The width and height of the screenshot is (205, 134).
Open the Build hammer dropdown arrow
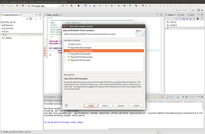pos(26,5)
